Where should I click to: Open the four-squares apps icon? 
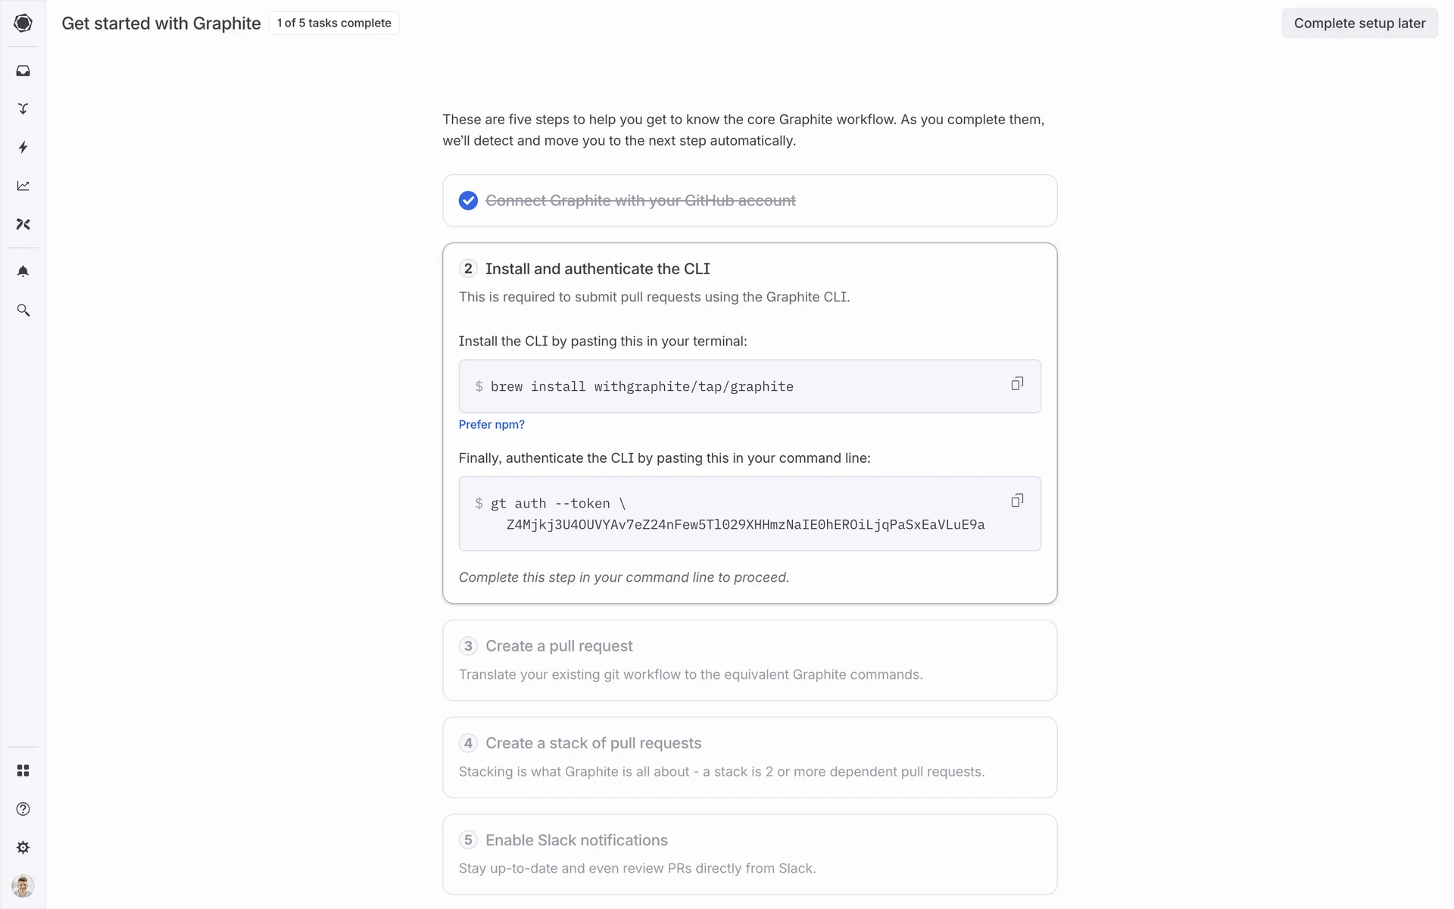point(23,770)
